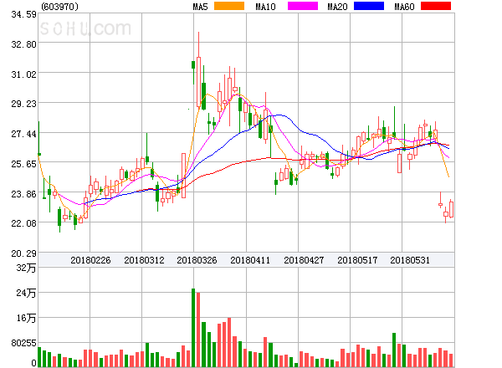Click the stock code (603970) label
Screen dimensions: 502x368
click(60, 7)
